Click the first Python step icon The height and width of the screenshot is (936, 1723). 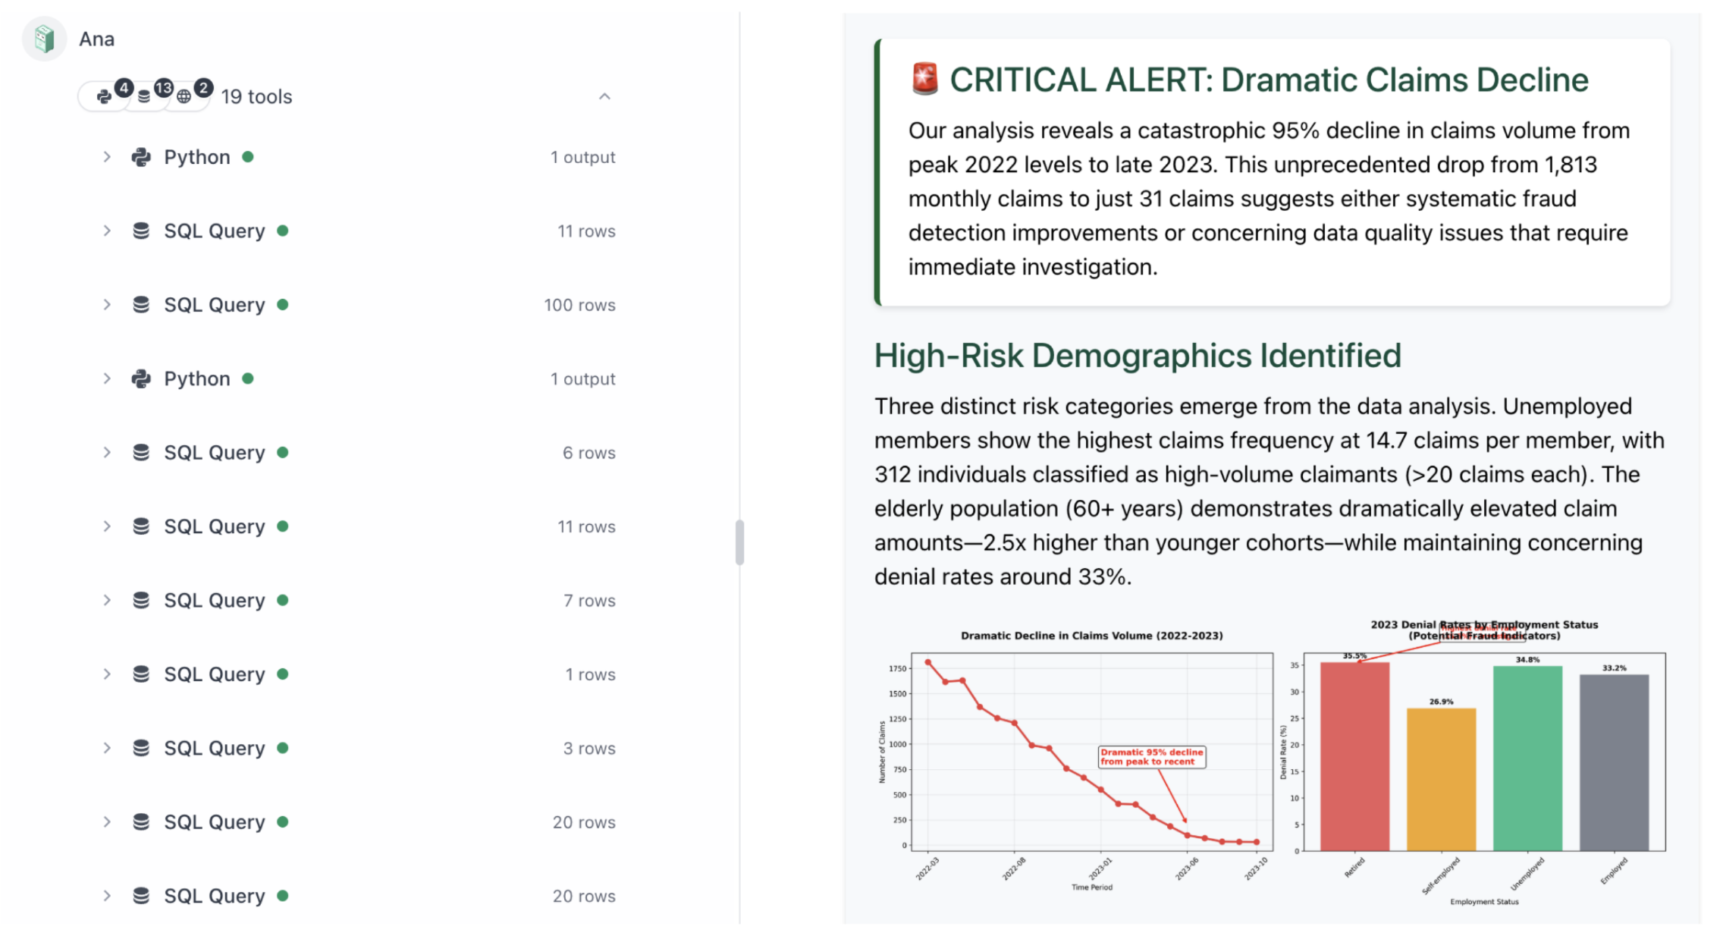[x=141, y=157]
